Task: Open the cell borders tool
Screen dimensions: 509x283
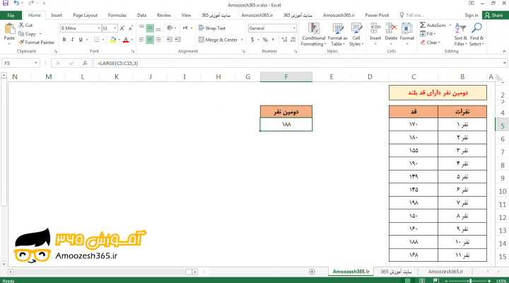Action: 97,40
